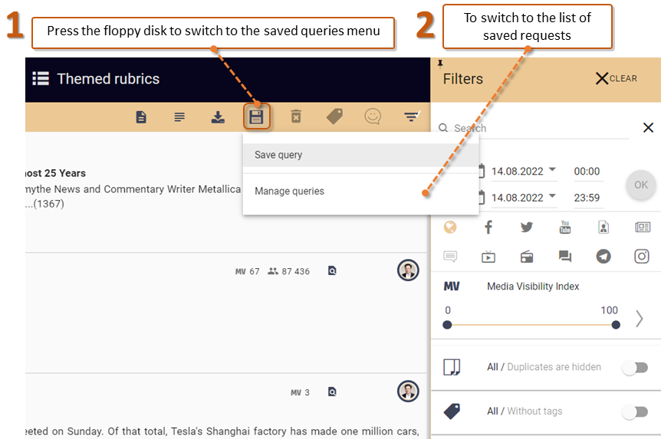The width and height of the screenshot is (661, 439).
Task: Click the right slider handle at 100
Action: click(x=616, y=325)
